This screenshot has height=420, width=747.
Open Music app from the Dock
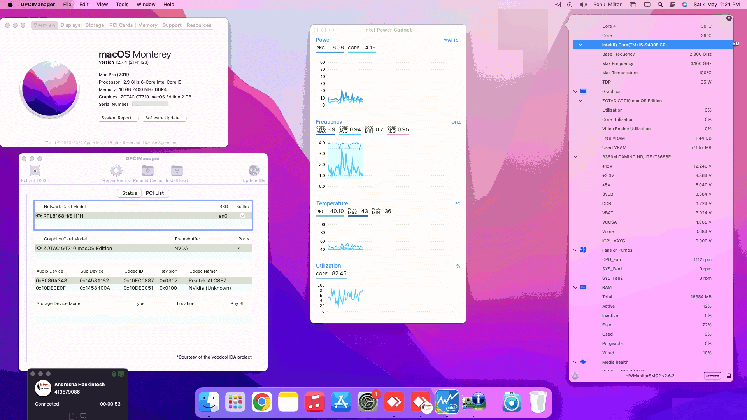pos(315,402)
